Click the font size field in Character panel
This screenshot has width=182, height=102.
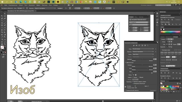135,28
